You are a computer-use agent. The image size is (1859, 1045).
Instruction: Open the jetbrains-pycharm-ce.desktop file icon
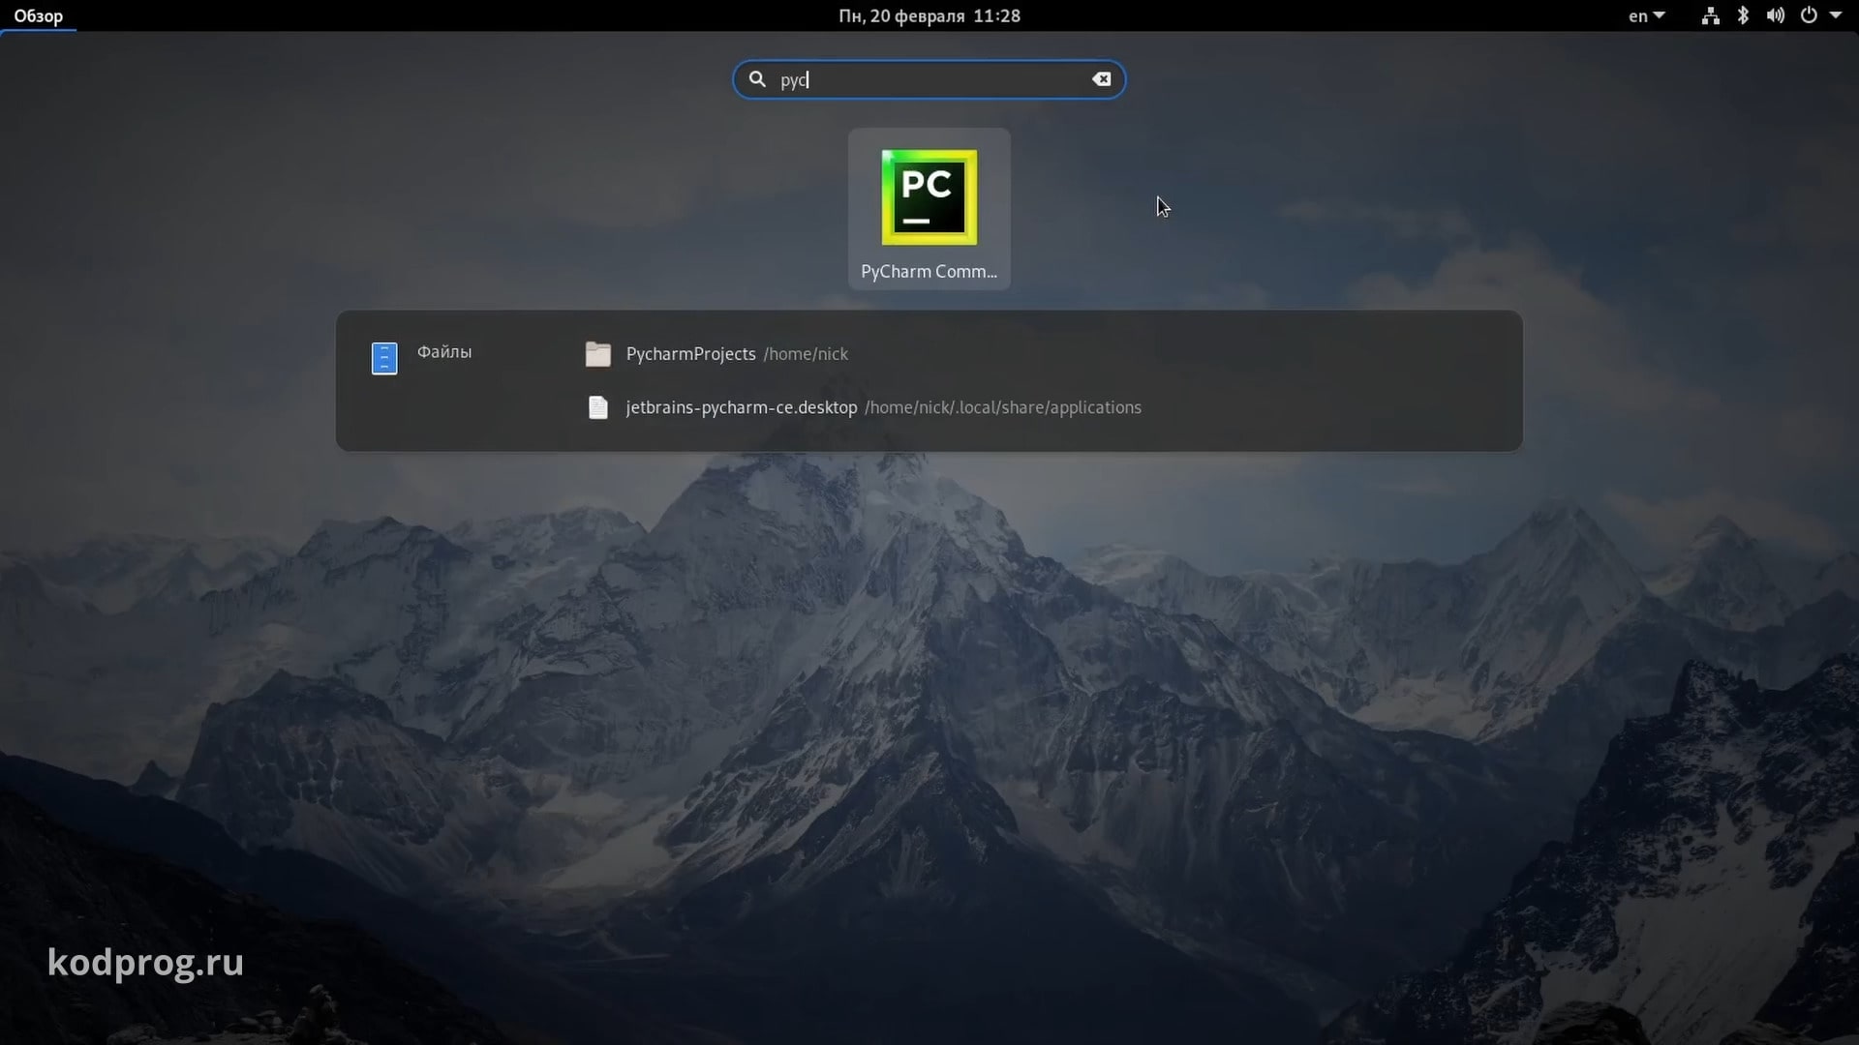tap(598, 407)
